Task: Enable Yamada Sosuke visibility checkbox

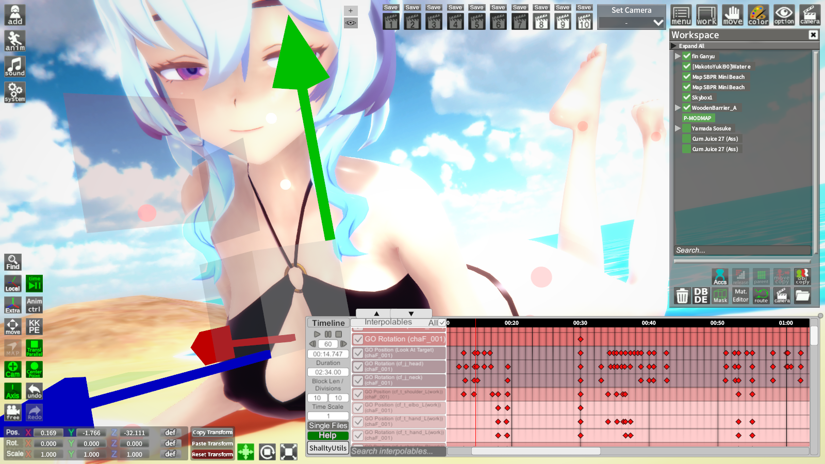Action: point(687,128)
